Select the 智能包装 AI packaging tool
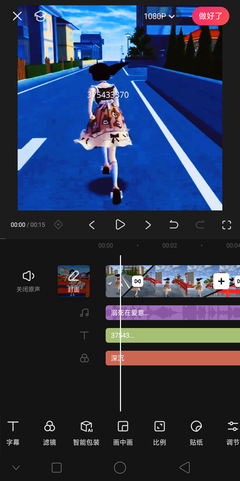Viewport: 240px width, 481px height. pyautogui.click(x=86, y=433)
